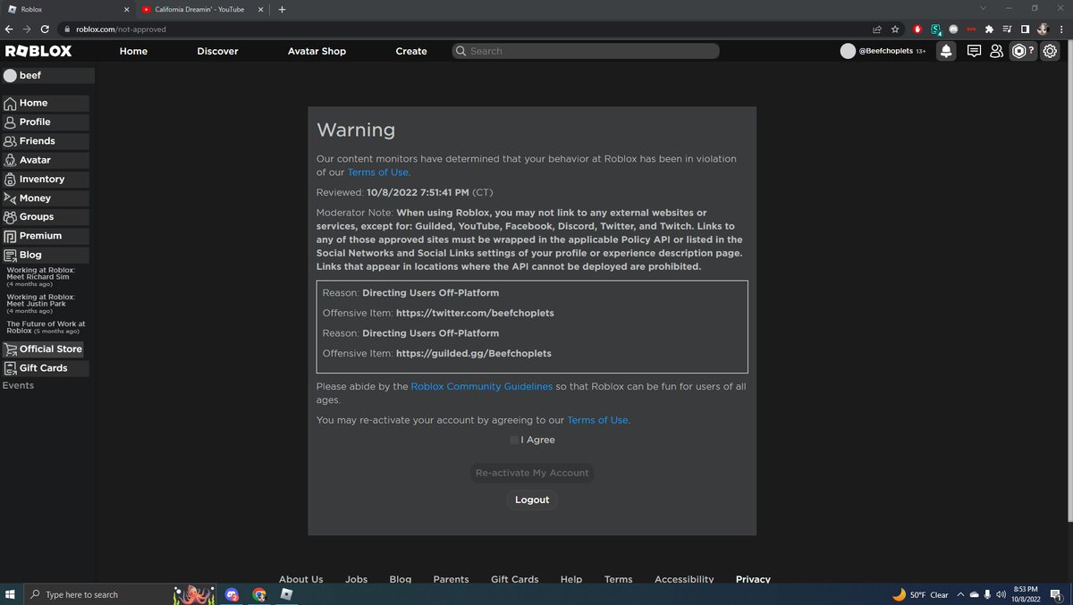Screen dimensions: 1073x605
Task: Click Re-activate My Account button
Action: 532,473
